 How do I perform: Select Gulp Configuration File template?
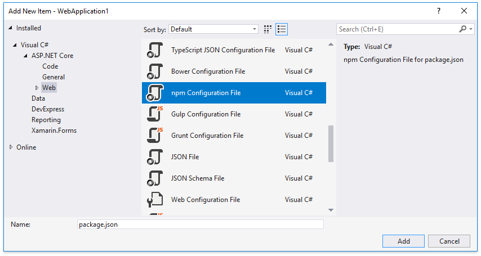coord(234,114)
